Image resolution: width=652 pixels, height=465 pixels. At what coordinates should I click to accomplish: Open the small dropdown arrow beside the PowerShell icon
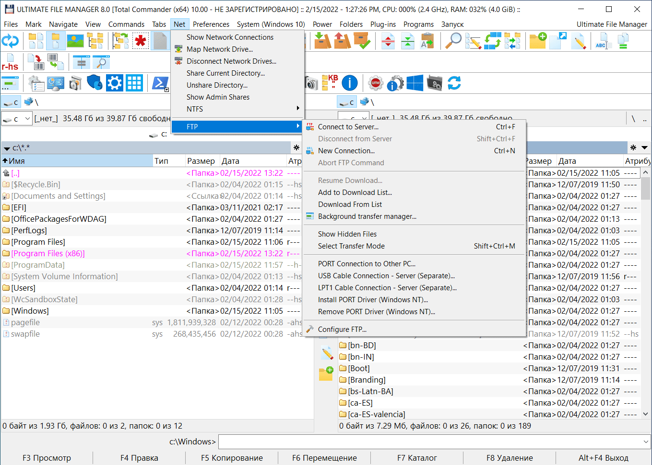(x=166, y=90)
